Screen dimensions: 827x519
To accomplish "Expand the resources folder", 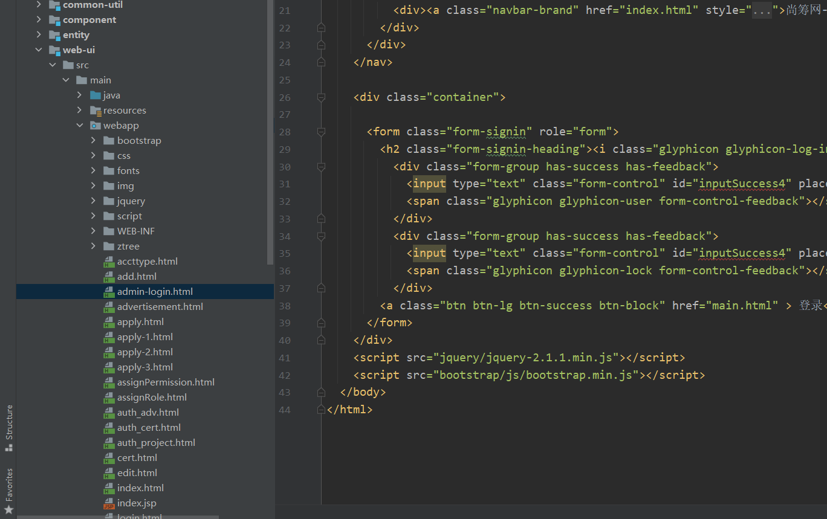I will point(80,111).
